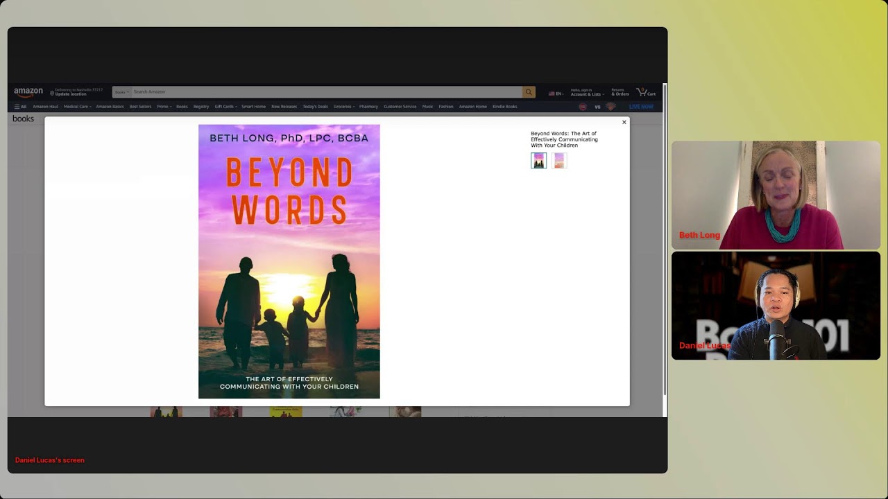888x499 pixels.
Task: Open Pharmacy in nav bar
Action: click(368, 107)
